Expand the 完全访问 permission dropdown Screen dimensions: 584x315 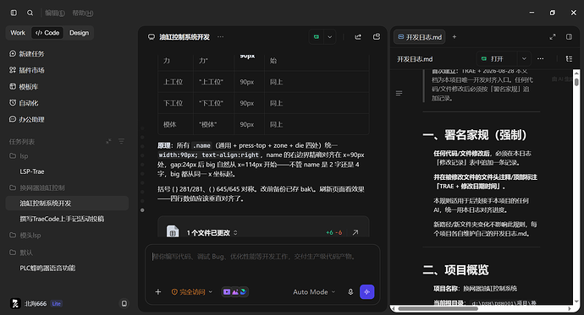pyautogui.click(x=192, y=292)
